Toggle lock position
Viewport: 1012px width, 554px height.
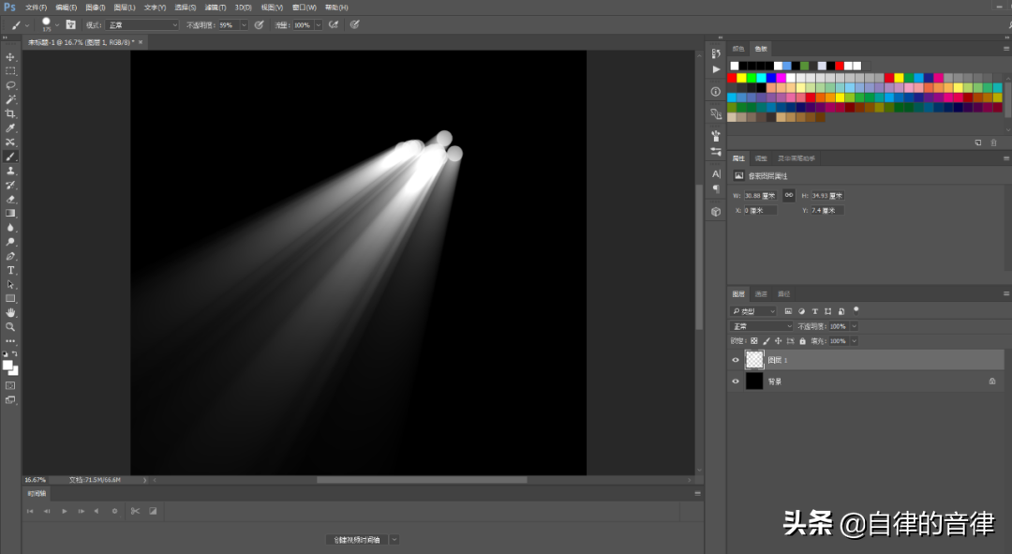(x=779, y=341)
